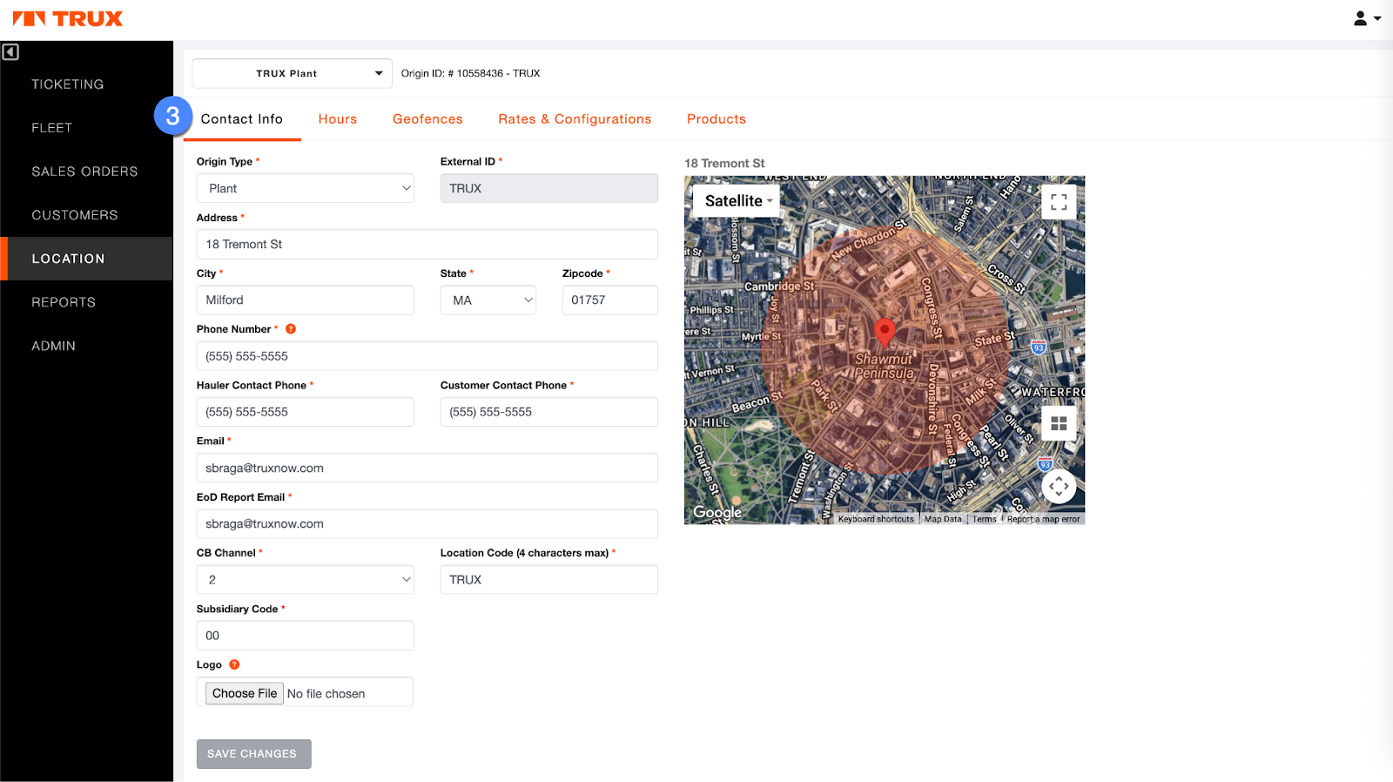This screenshot has width=1393, height=782.
Task: Open the Satellite map type menu
Action: point(737,201)
